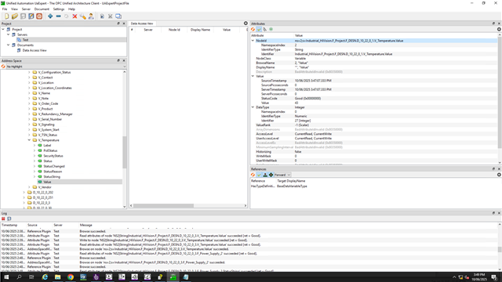Viewport: 502px width, 282px height.
Task: Click the green cross icon in References toolbar
Action: click(x=271, y=175)
